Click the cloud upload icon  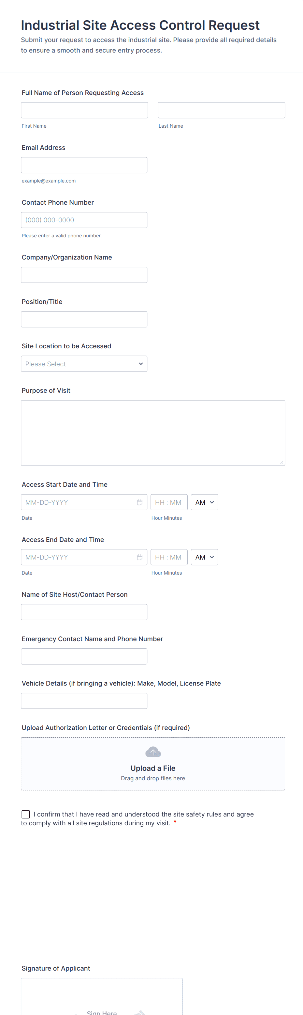pos(153,752)
